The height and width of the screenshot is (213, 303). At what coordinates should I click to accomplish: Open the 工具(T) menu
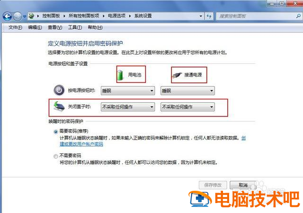pos(75,27)
